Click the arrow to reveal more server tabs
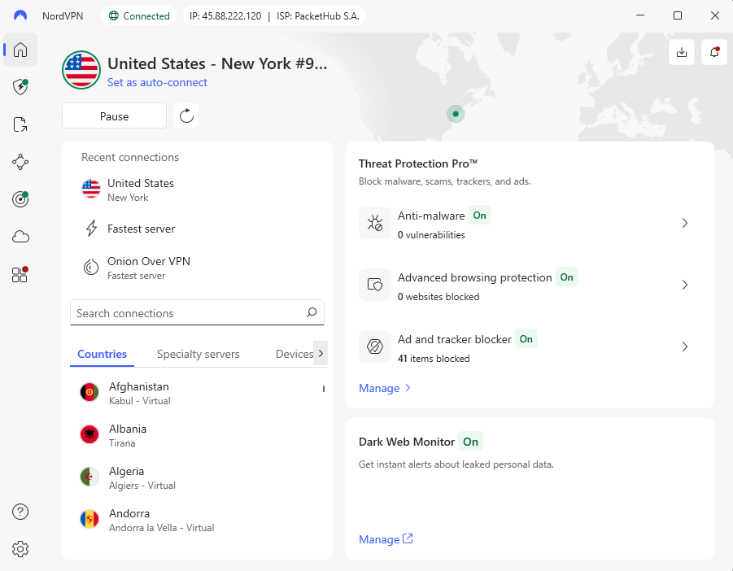This screenshot has height=571, width=733. (x=320, y=354)
